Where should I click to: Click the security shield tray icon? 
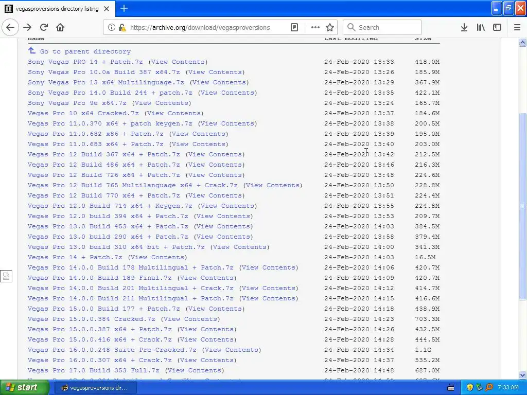tap(470, 387)
